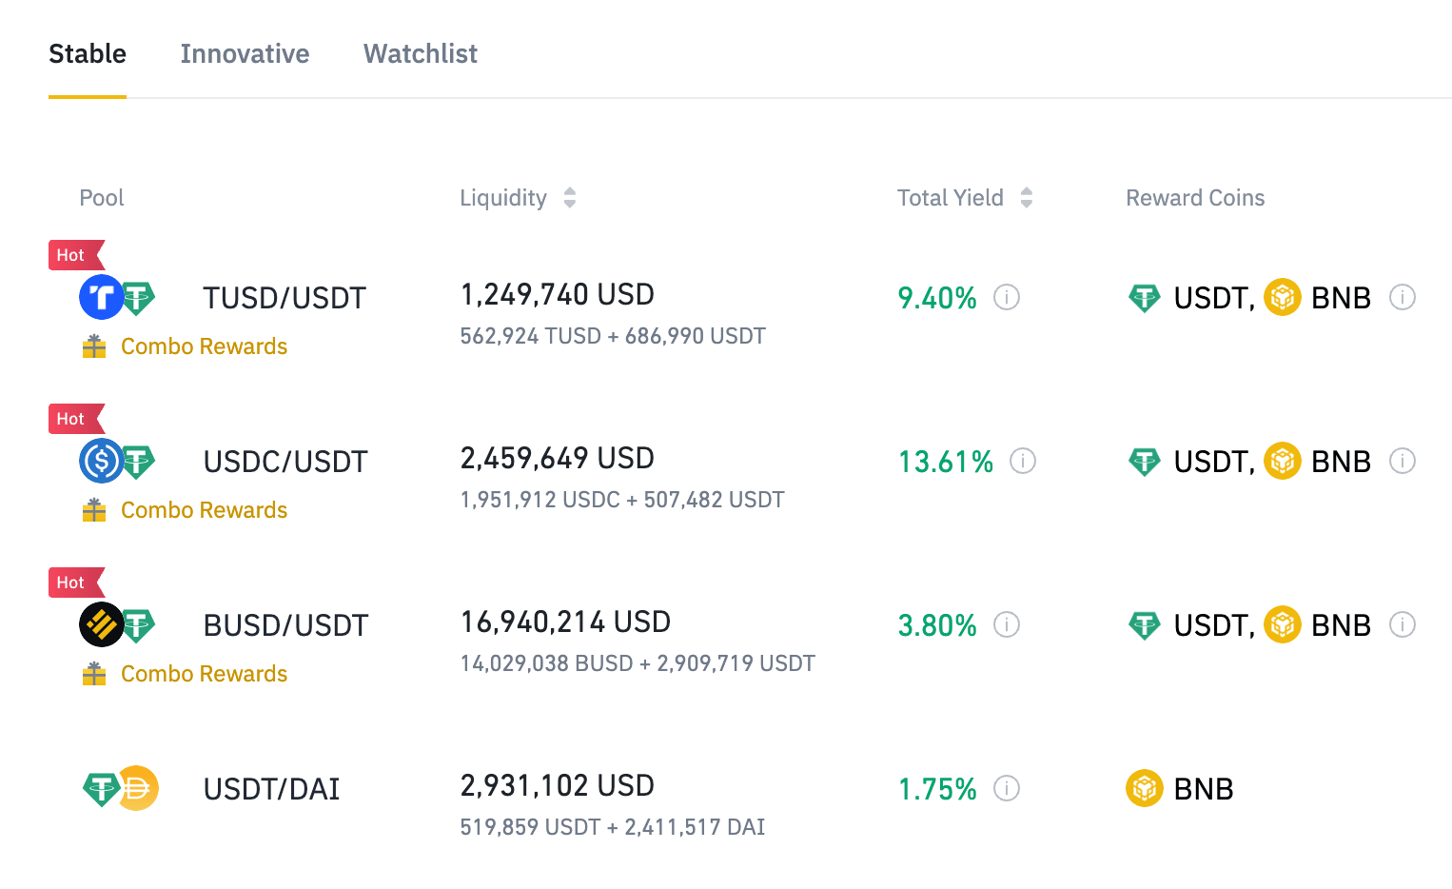
Task: Open Combo Rewards link under USDC/USDT
Action: pyautogui.click(x=204, y=510)
